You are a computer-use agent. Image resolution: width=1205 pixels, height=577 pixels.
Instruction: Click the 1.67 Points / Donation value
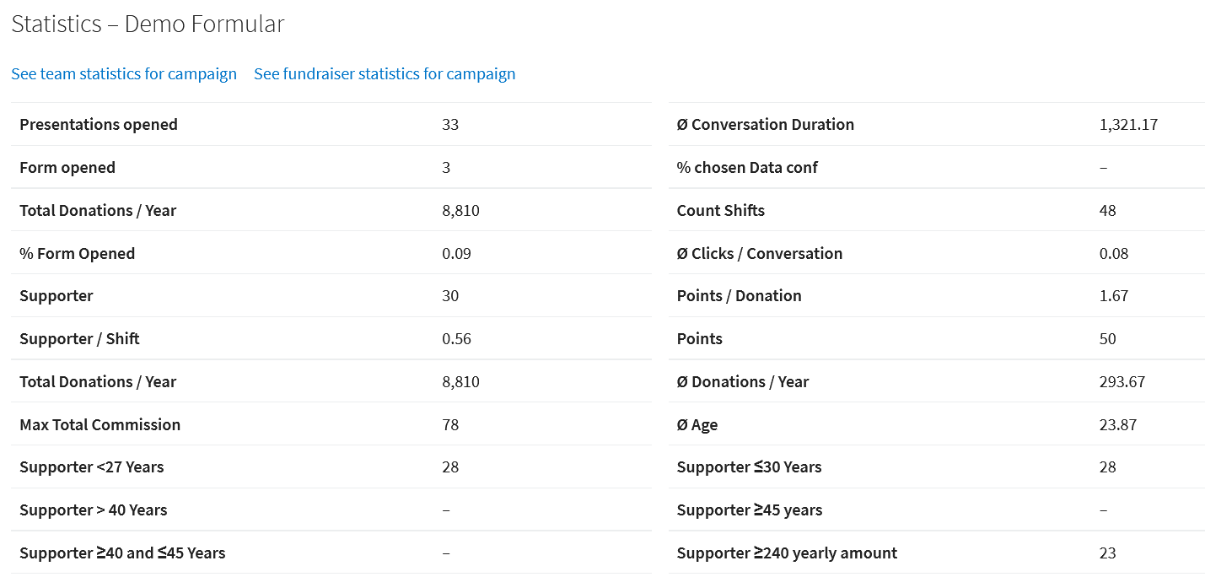click(x=1114, y=295)
